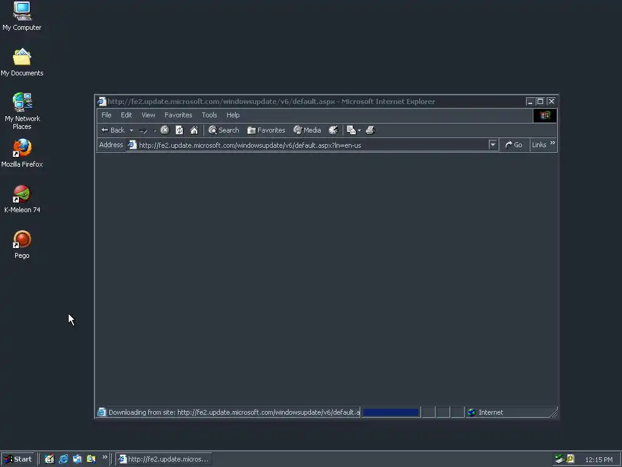Click the window resize grip corner
This screenshot has height=467, width=622.
pyautogui.click(x=554, y=413)
